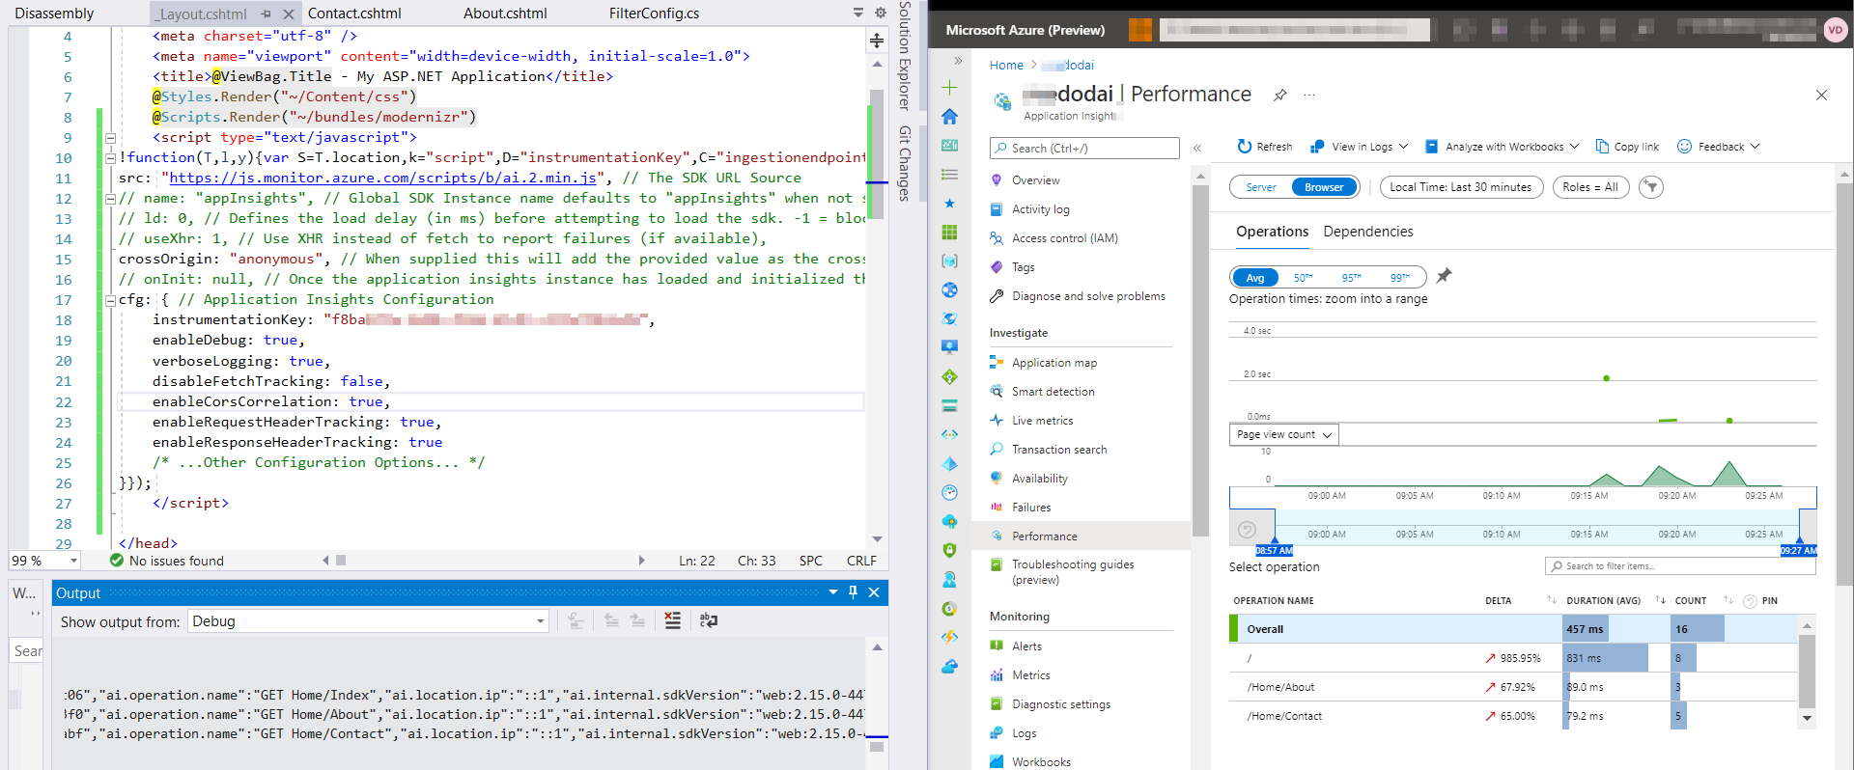Open All resources grid icon in Azure sidebar
The width and height of the screenshot is (1854, 770).
pos(950,233)
